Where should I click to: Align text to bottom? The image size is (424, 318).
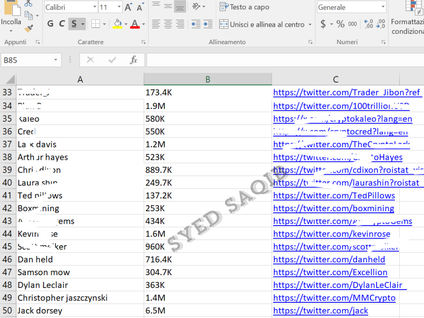[x=180, y=6]
